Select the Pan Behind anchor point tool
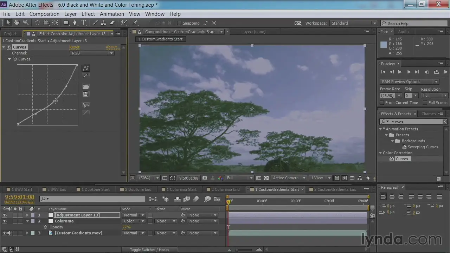This screenshot has width=450, height=253. [x=55, y=23]
